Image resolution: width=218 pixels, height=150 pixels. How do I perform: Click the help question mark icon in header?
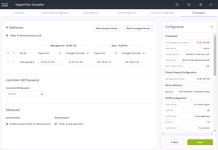click(189, 5)
